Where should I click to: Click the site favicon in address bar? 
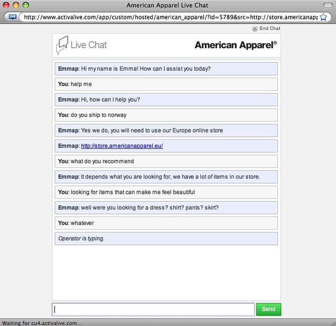point(13,17)
